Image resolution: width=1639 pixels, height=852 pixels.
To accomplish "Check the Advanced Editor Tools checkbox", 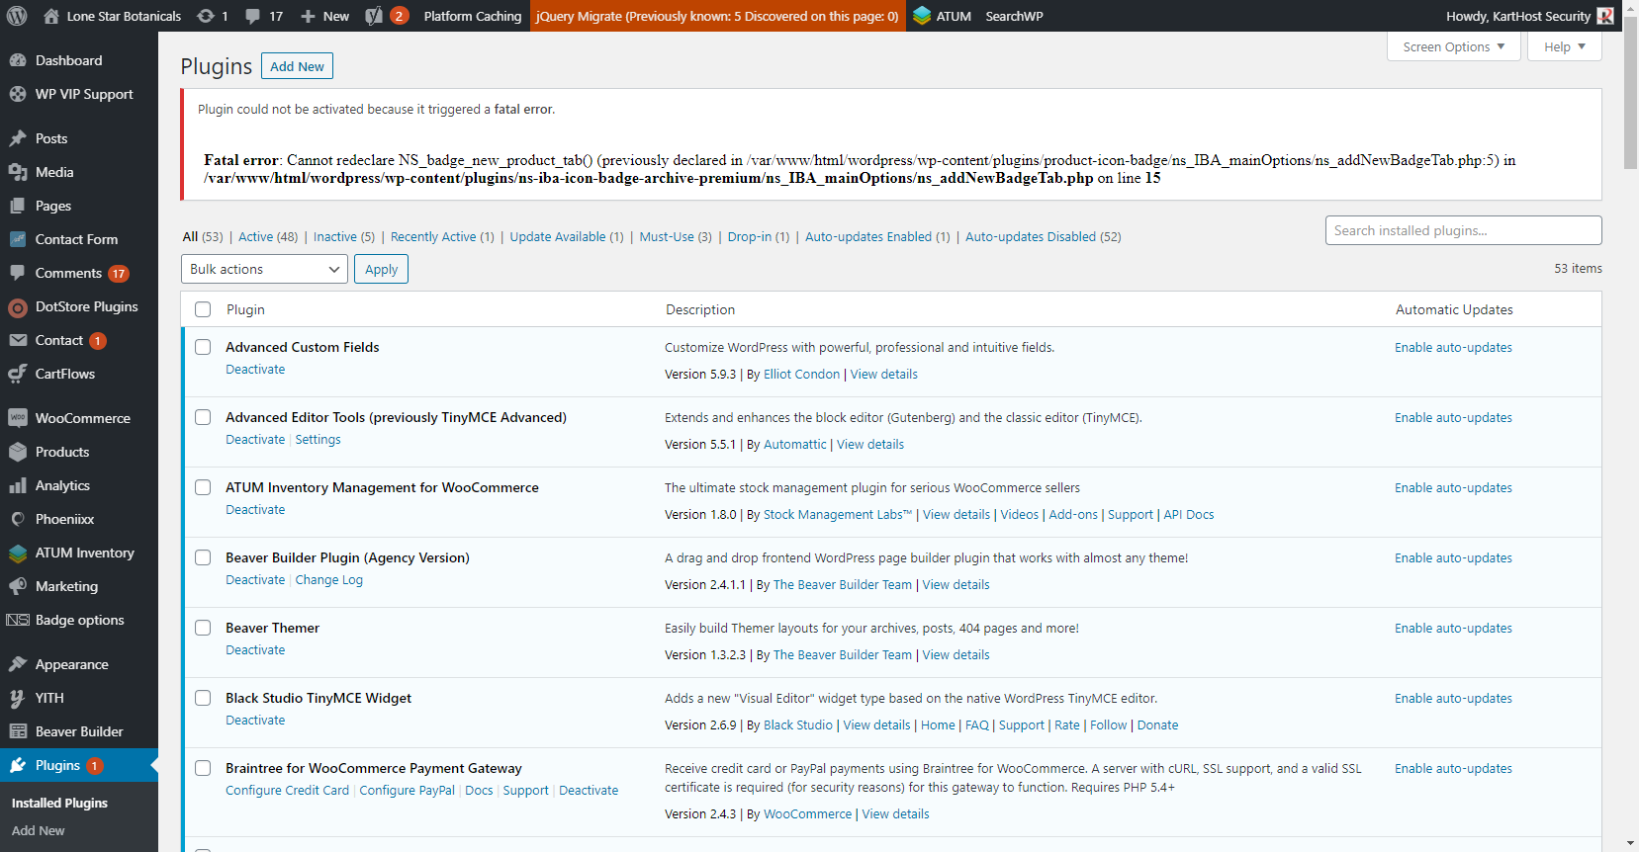I will tap(203, 417).
